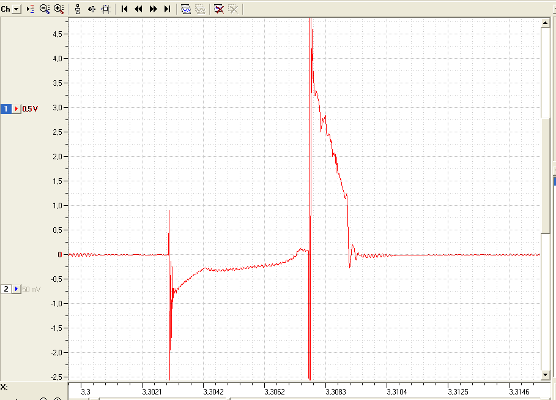Click the vertical stacked-boxes alignment icon

coord(78,9)
